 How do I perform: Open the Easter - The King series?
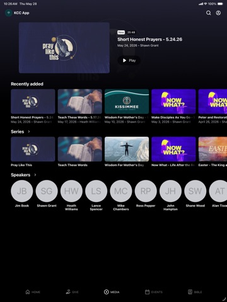(212, 149)
